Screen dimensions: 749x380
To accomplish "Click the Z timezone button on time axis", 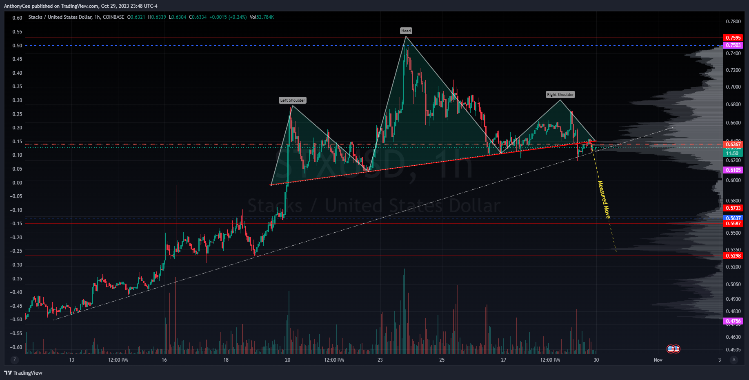I will point(15,360).
